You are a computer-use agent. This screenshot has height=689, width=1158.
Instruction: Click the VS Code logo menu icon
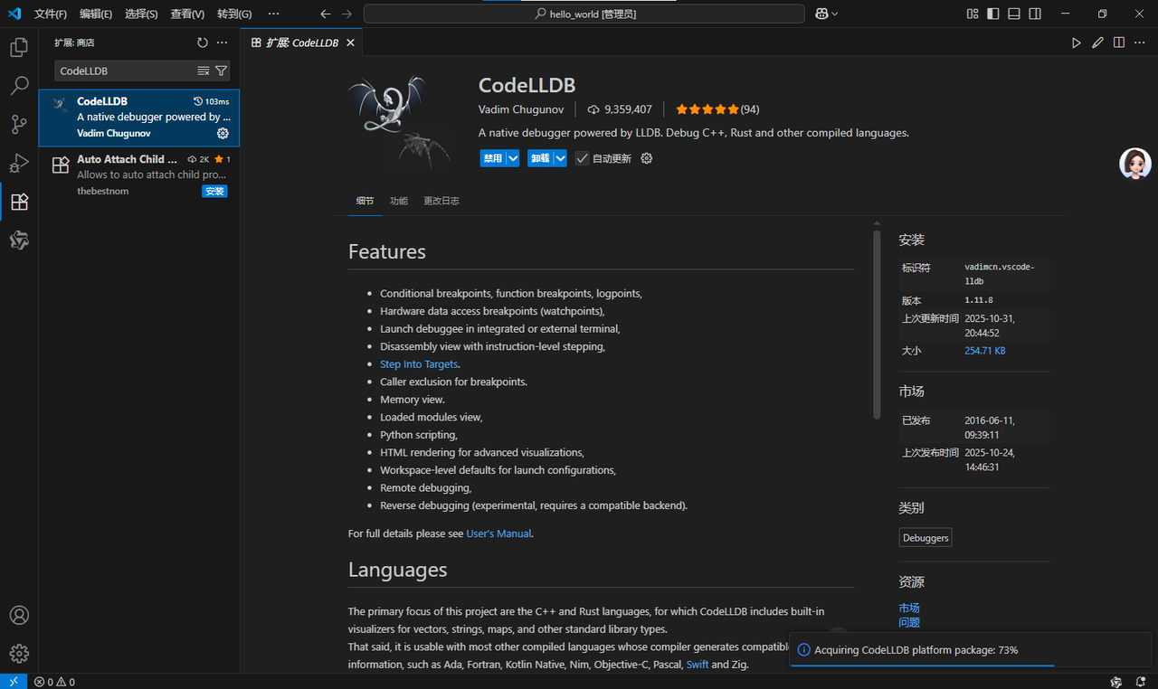(14, 14)
